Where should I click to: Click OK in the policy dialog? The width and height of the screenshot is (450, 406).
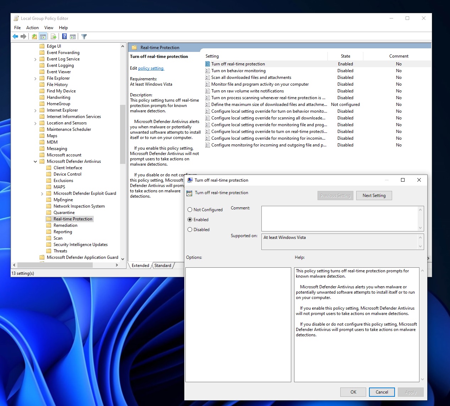[x=353, y=392]
